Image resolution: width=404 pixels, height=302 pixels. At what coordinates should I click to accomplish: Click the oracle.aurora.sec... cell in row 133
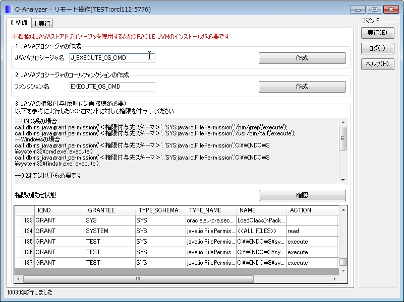pyautogui.click(x=211, y=220)
